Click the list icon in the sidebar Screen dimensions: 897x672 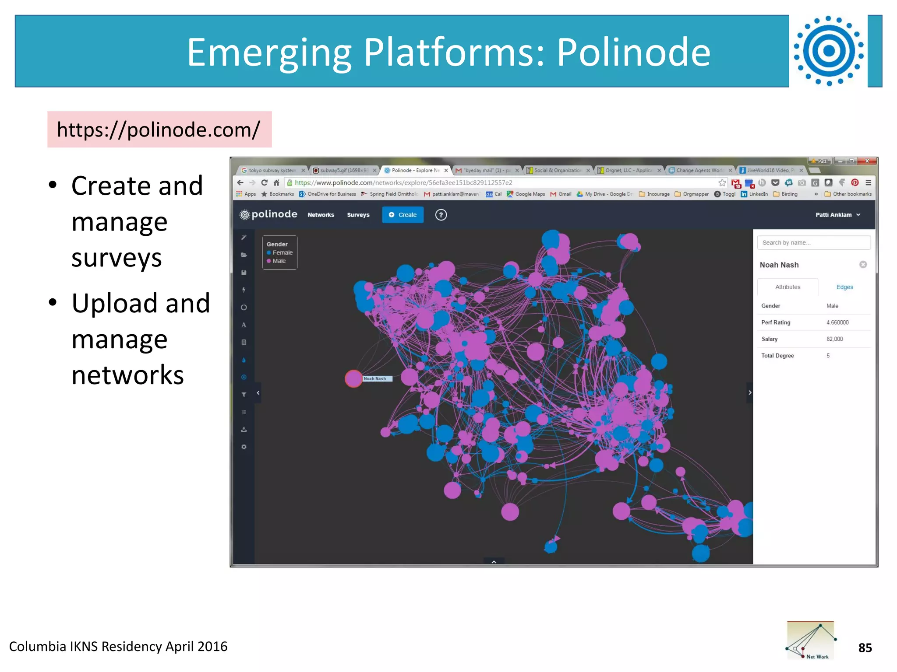(244, 412)
